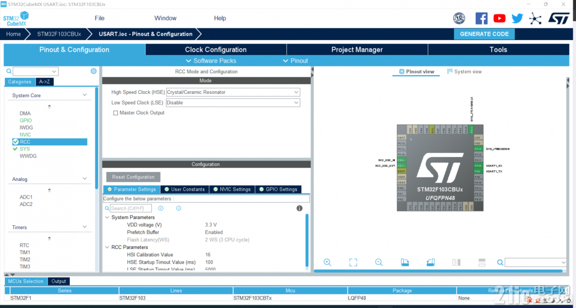
Task: Click the vertical split view icon
Action: coord(456,262)
